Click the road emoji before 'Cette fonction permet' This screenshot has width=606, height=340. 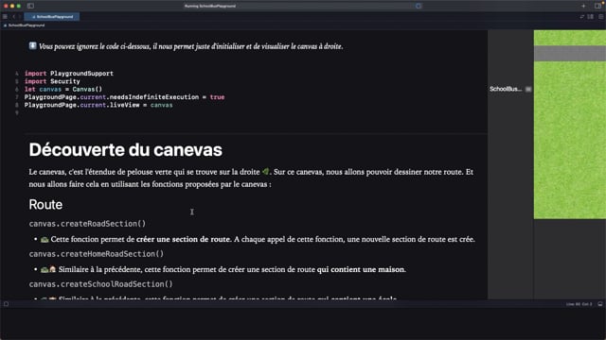[x=45, y=239]
